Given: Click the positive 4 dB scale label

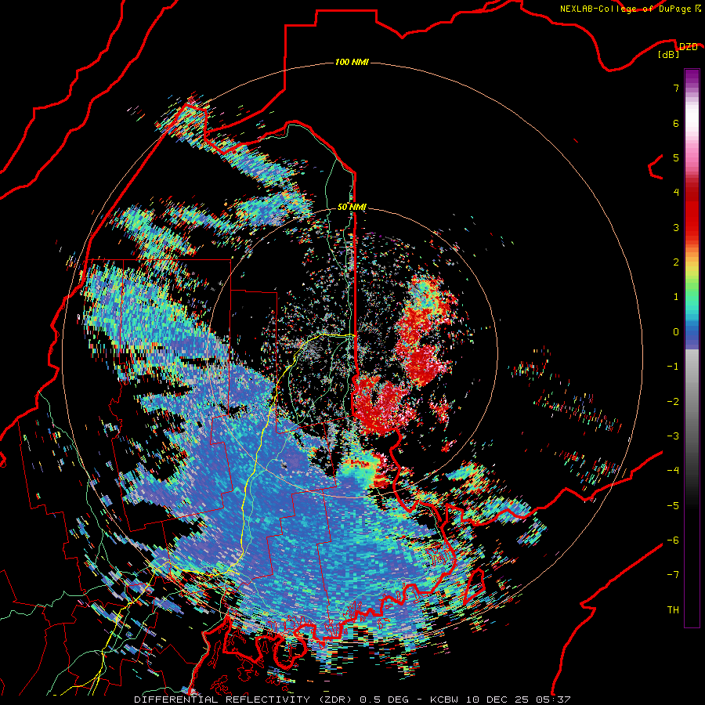Looking at the screenshot, I should 676,193.
